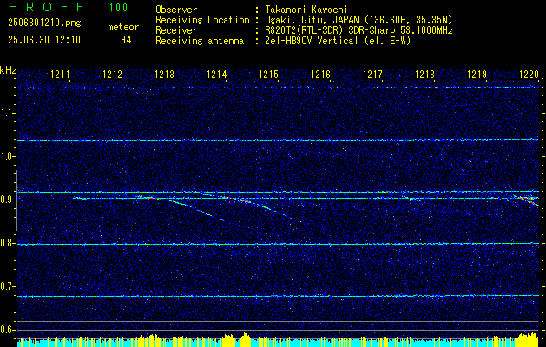The image size is (546, 347).
Task: Click the Receiving antenna label
Action: (x=200, y=41)
